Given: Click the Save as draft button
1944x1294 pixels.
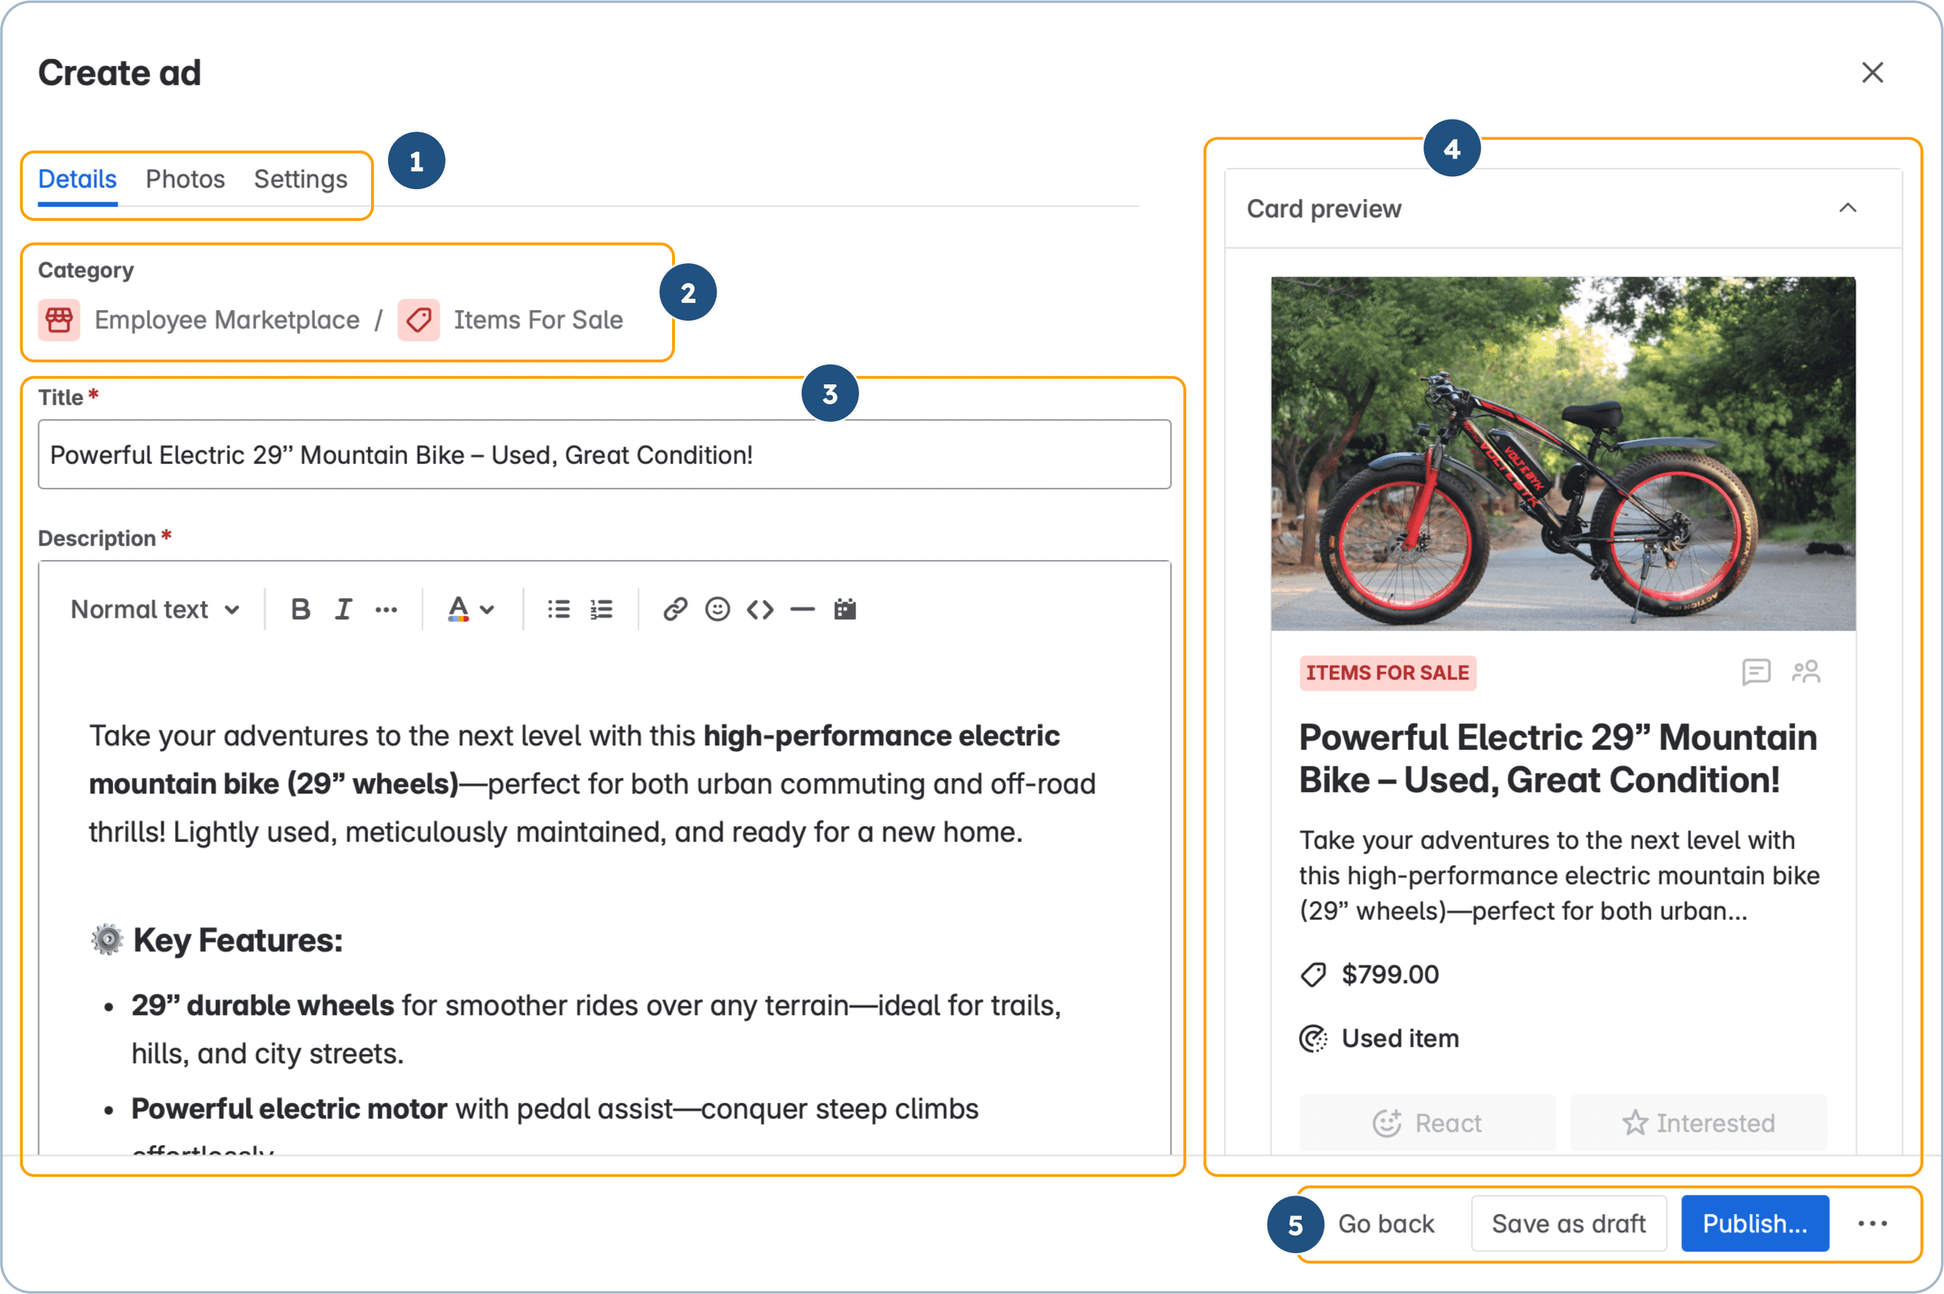Looking at the screenshot, I should [x=1569, y=1223].
